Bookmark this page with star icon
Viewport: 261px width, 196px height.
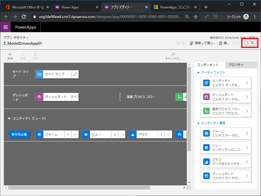tap(196, 17)
